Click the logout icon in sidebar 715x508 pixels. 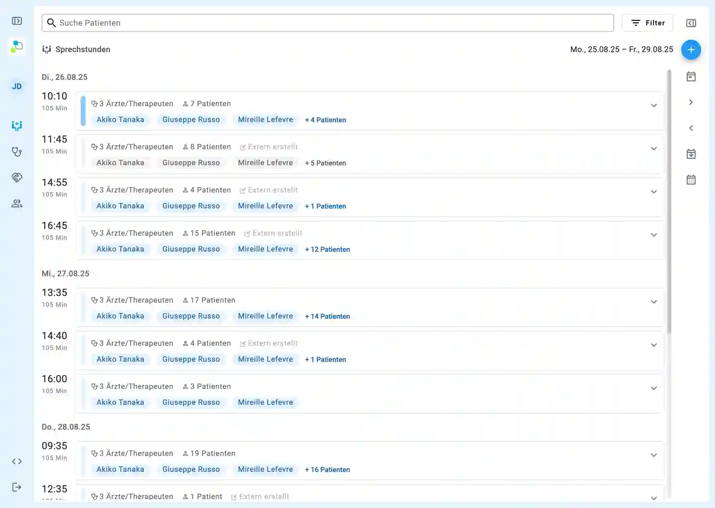[x=17, y=487]
